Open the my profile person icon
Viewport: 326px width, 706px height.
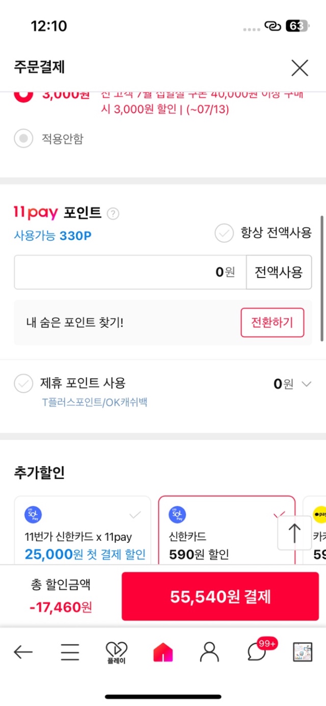pos(209,651)
